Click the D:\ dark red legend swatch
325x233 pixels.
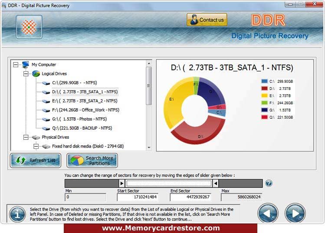265,89
